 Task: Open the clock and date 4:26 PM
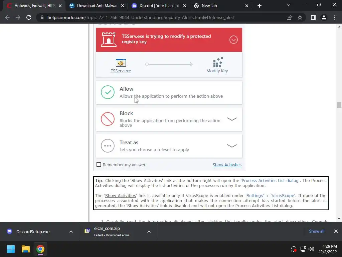point(328,249)
